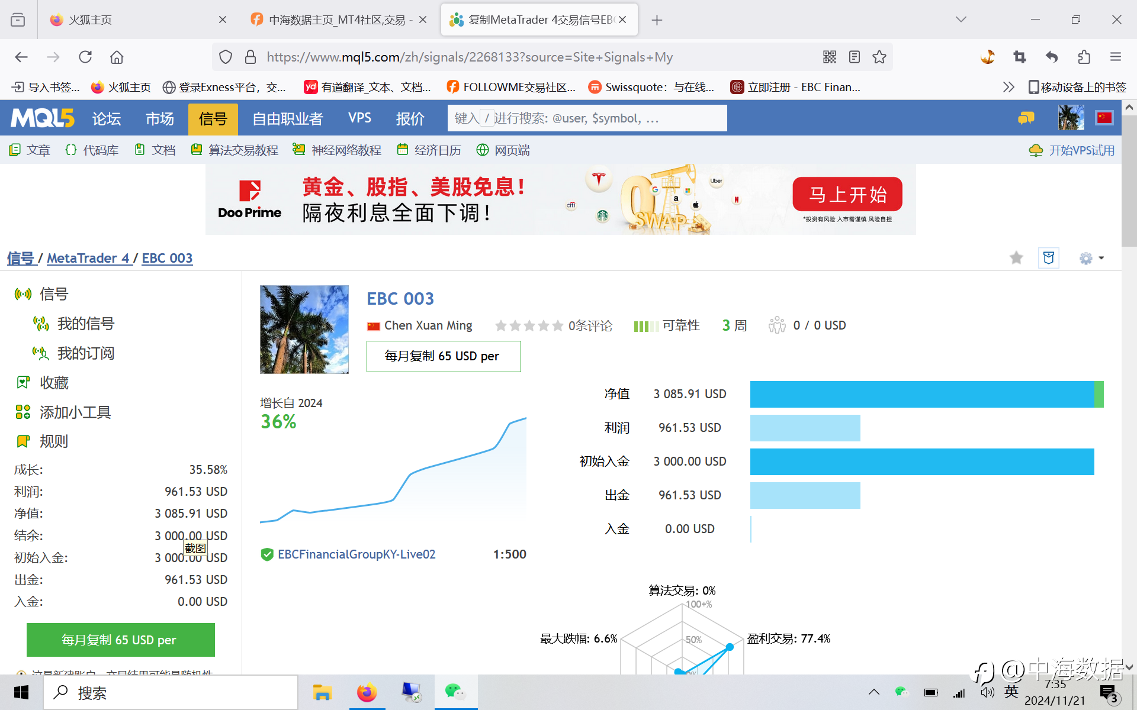
Task: Click the 净值 equity bar
Action: point(927,394)
